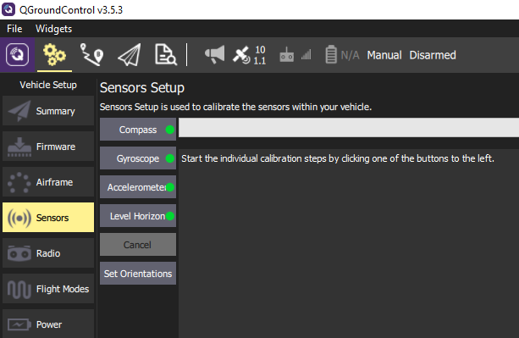Open the QGroundControl application settings icon
The image size is (519, 338).
pos(17,54)
